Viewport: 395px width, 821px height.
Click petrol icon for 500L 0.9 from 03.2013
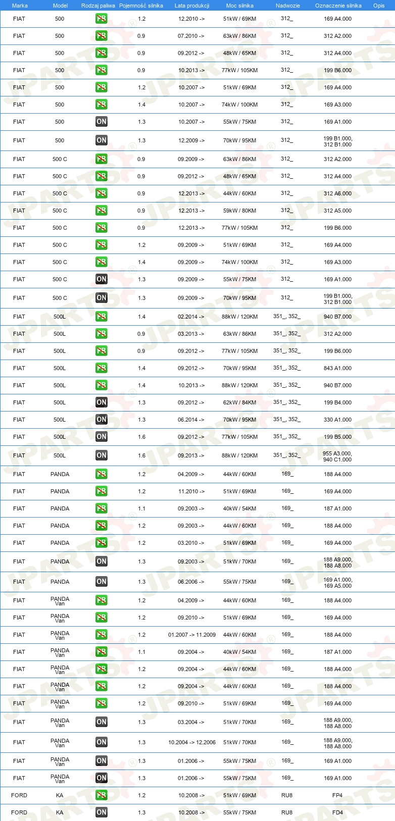(x=102, y=334)
